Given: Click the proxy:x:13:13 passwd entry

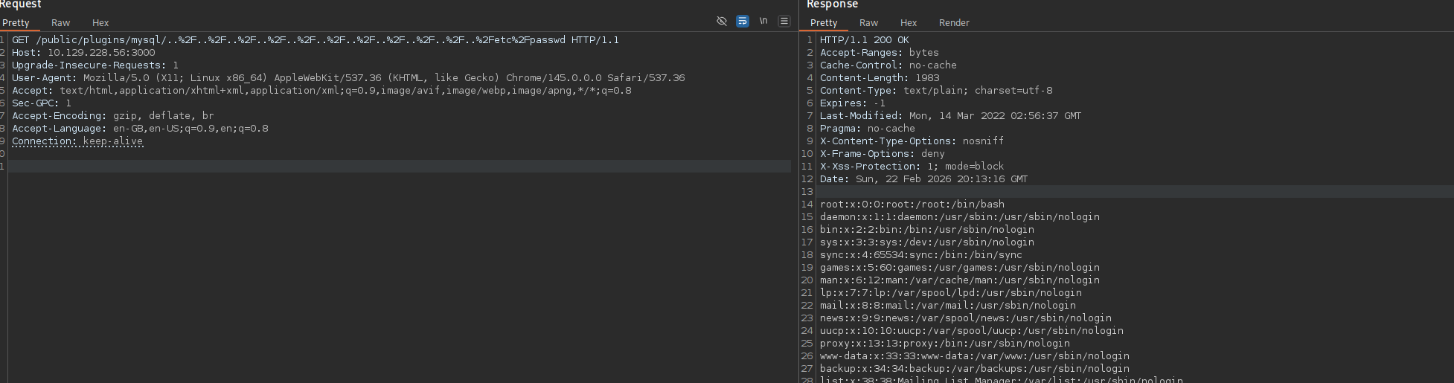Looking at the screenshot, I should coord(945,344).
